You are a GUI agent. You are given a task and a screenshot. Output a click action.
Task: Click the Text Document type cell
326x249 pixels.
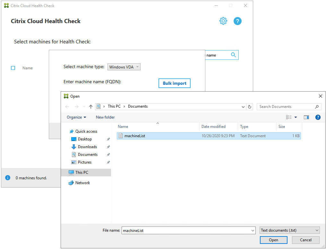[253, 136]
